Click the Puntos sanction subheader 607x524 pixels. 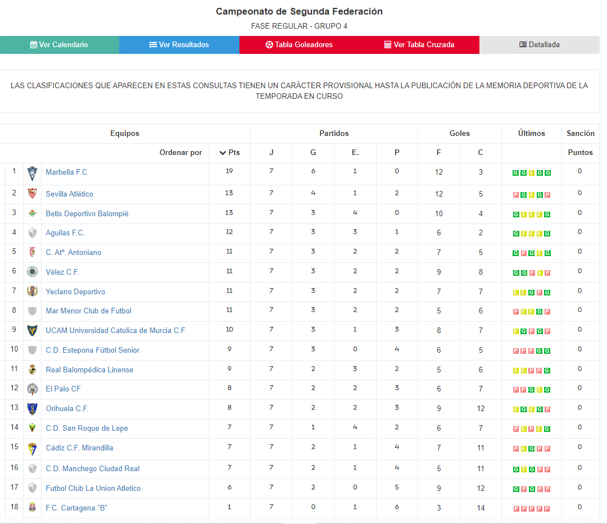click(x=580, y=152)
